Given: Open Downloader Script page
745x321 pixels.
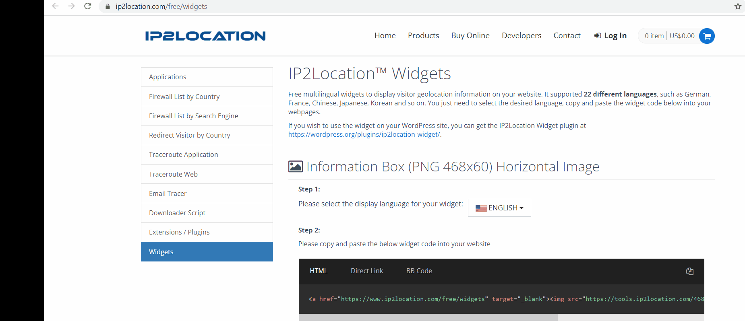Looking at the screenshot, I should [207, 213].
